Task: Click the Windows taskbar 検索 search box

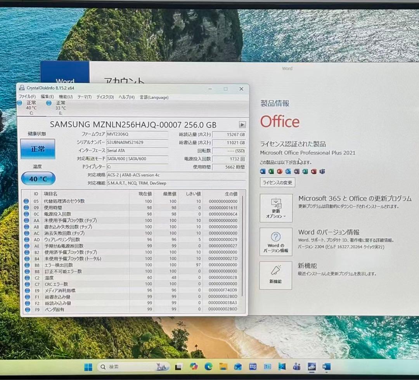Action: tap(133, 367)
